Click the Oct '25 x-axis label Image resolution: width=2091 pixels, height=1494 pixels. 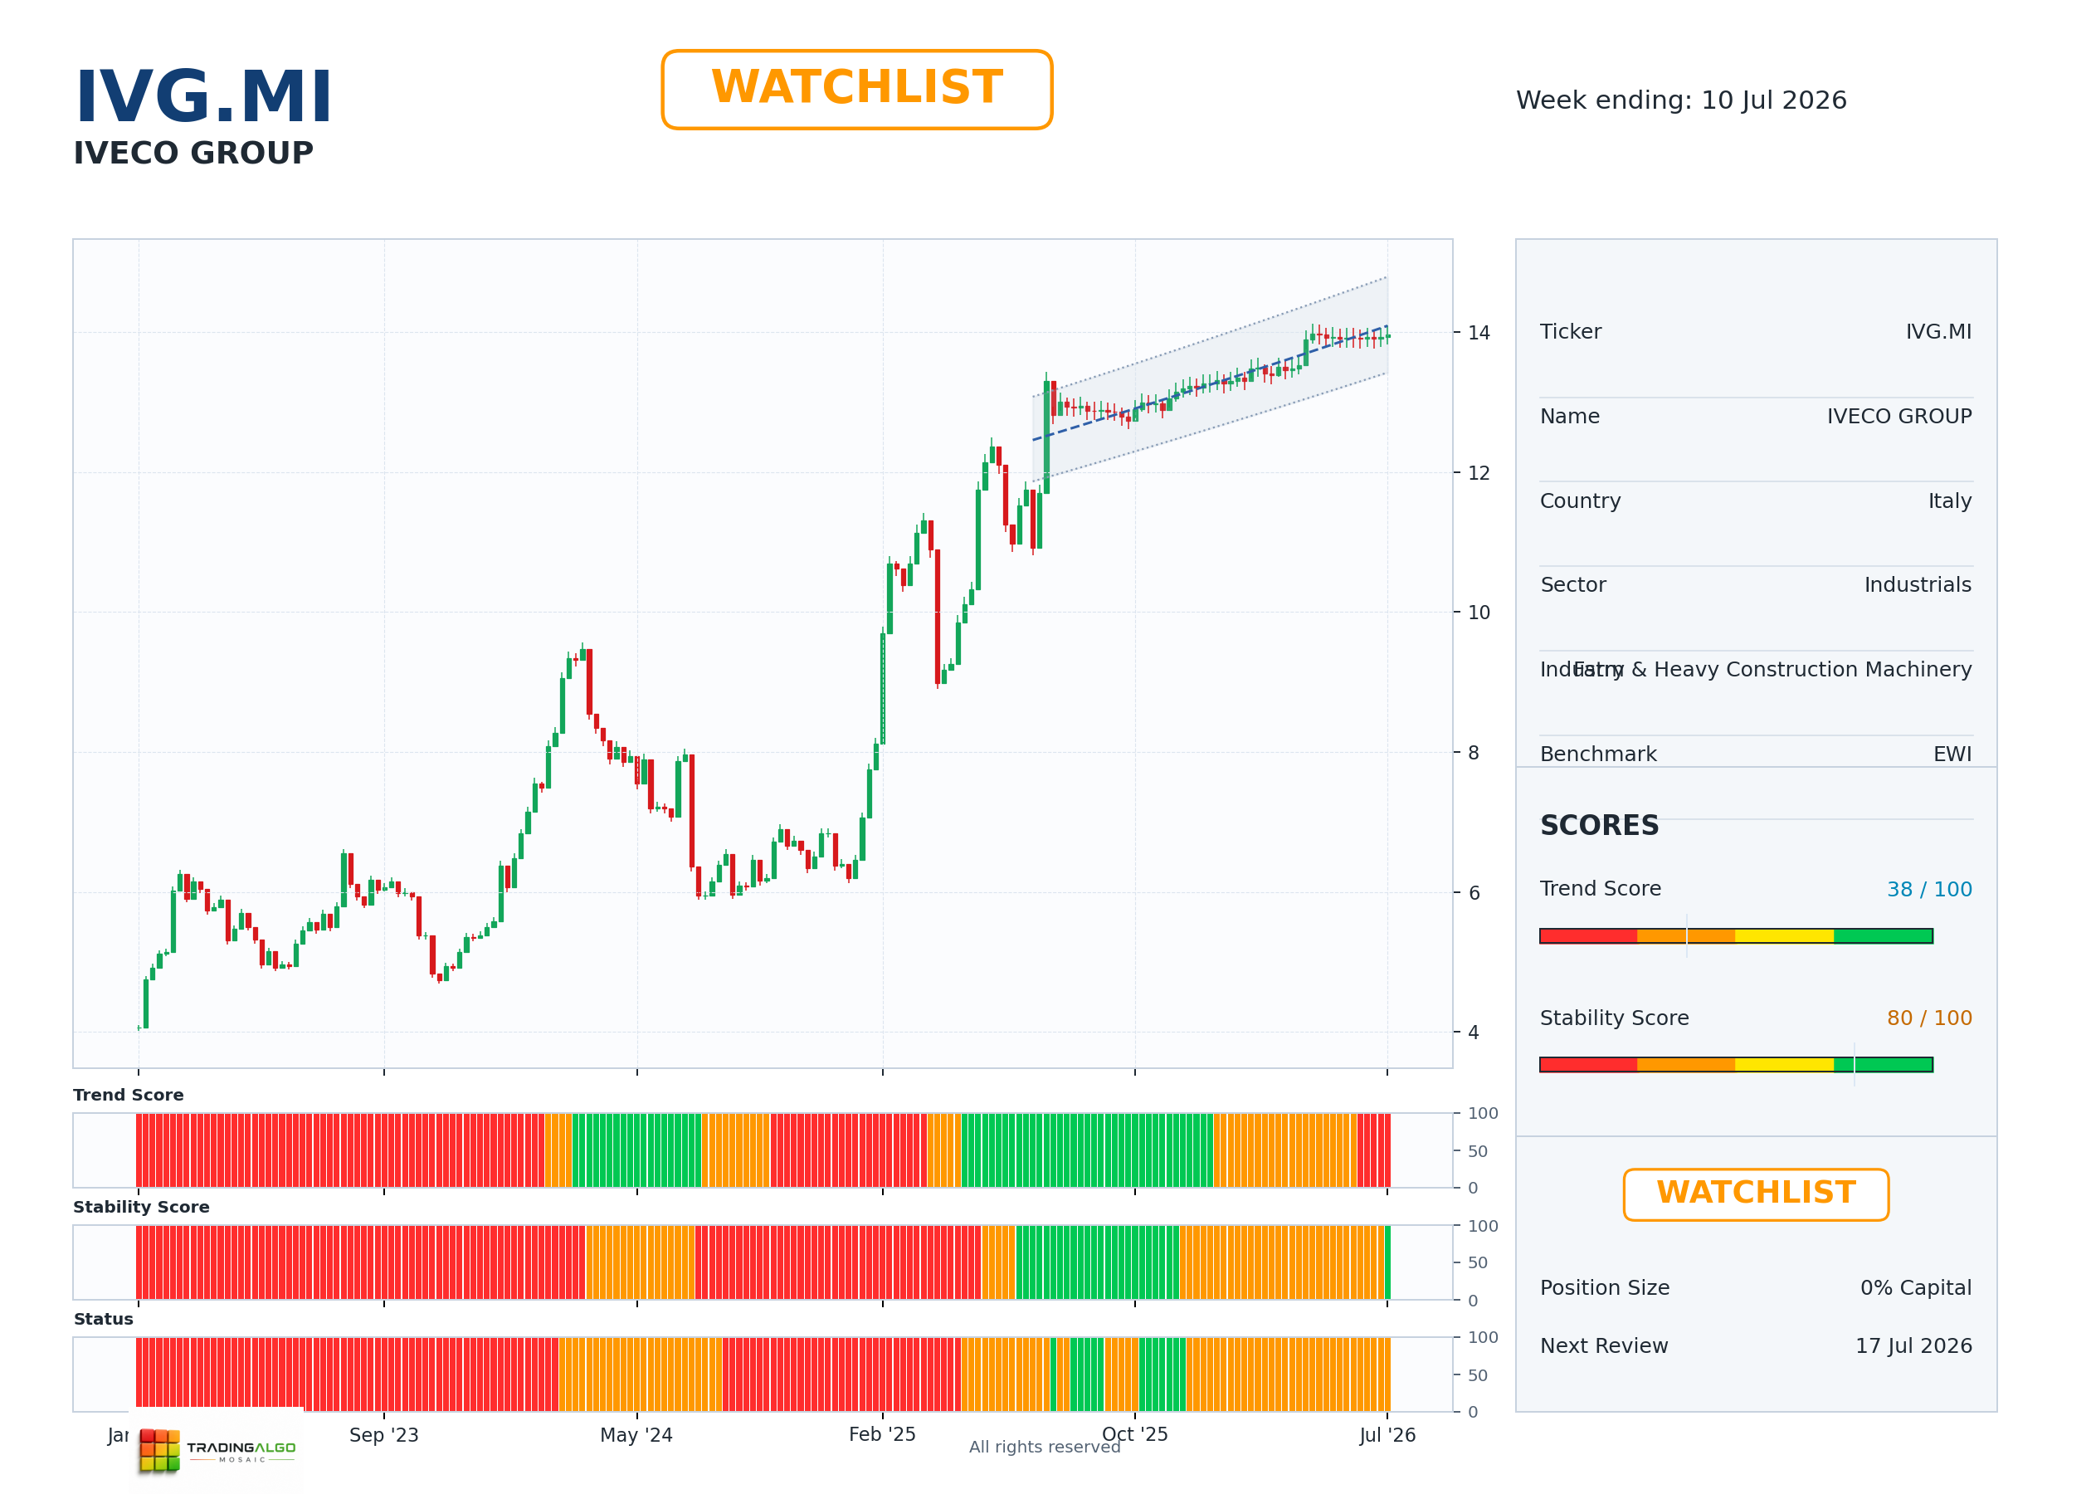[1134, 1434]
